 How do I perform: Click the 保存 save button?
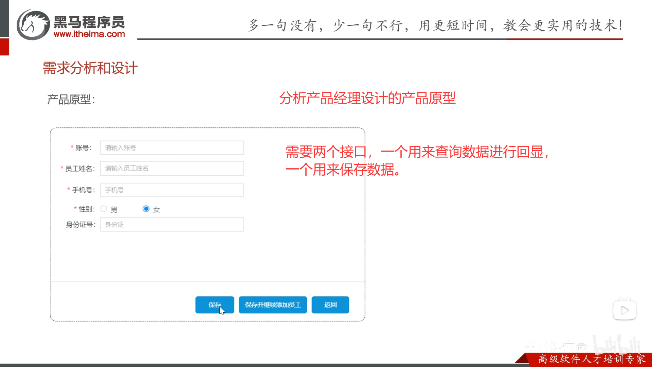pyautogui.click(x=214, y=305)
